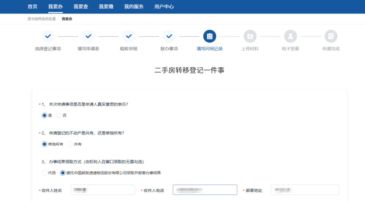Click the 我要办 breadcrumb link
The image size is (365, 201).
(x=67, y=19)
